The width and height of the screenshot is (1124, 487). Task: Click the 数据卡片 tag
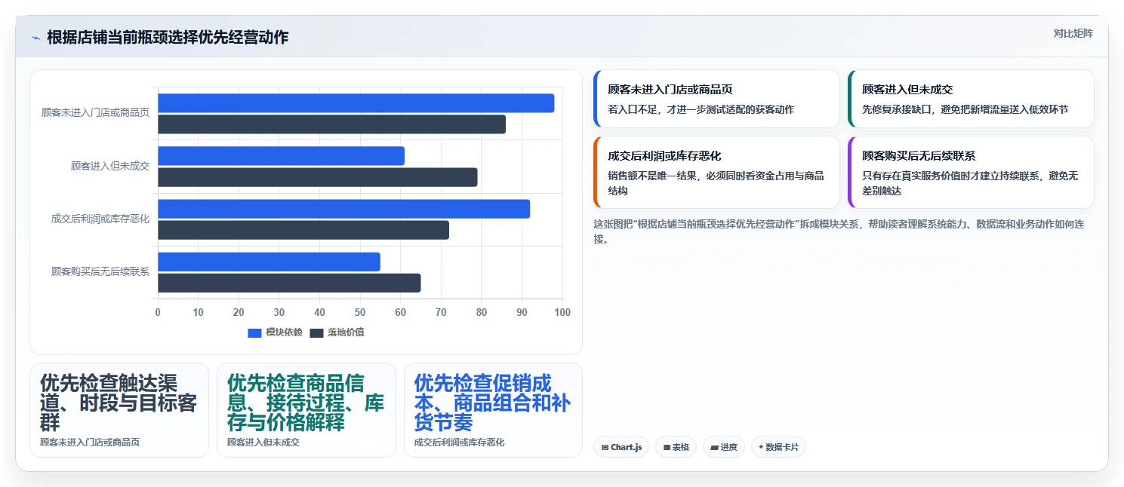778,447
